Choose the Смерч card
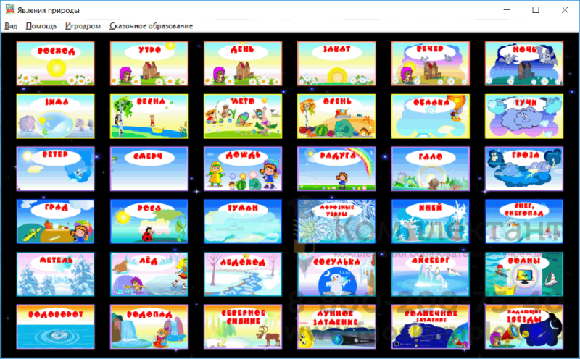Screen dimensions: 580x359 (x=149, y=169)
